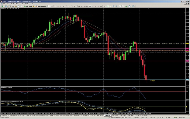The width and height of the screenshot is (190, 119).
Task: Switch chart to M5 timeframe
Action: [x=82, y=6]
